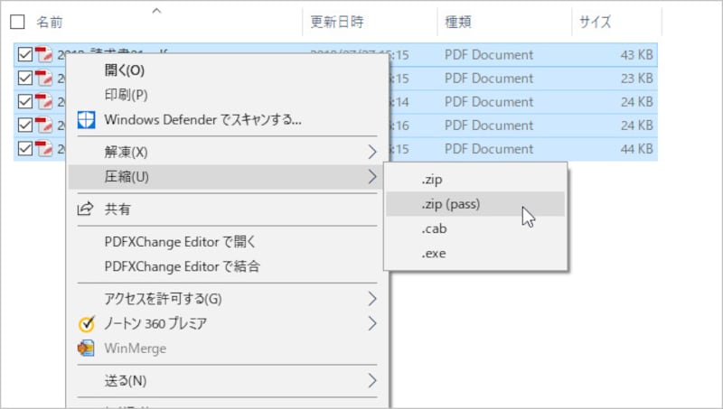Sort by サイズ column header
Viewport: 723px width, 409px height.
597,22
